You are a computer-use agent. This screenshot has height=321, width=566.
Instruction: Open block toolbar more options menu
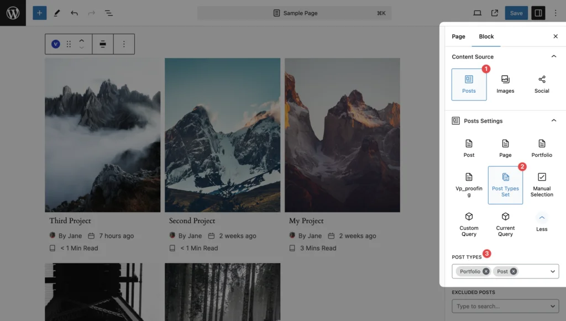click(124, 44)
